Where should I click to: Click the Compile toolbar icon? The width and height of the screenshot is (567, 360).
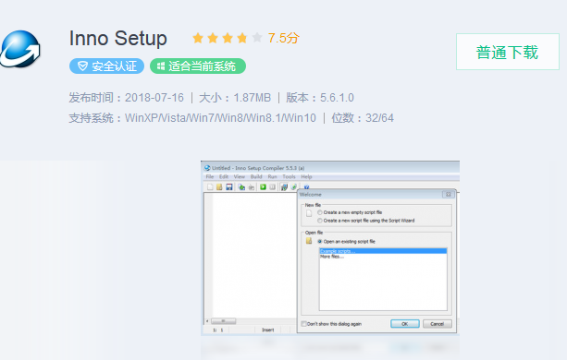pyautogui.click(x=241, y=186)
